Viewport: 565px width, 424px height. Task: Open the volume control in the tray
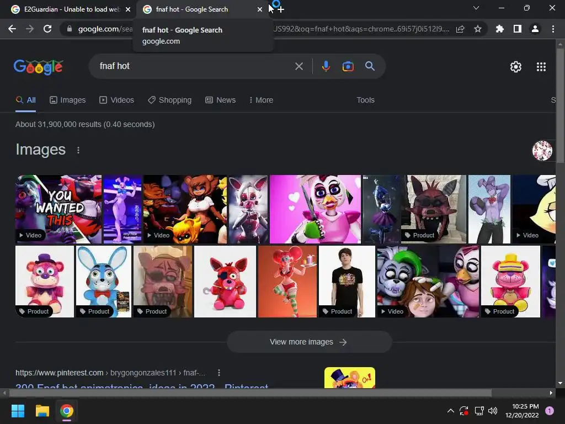click(493, 411)
